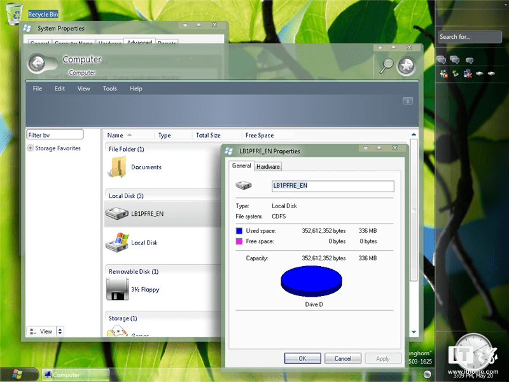Switch to the Hardware tab in the Properties dialog

(x=268, y=166)
